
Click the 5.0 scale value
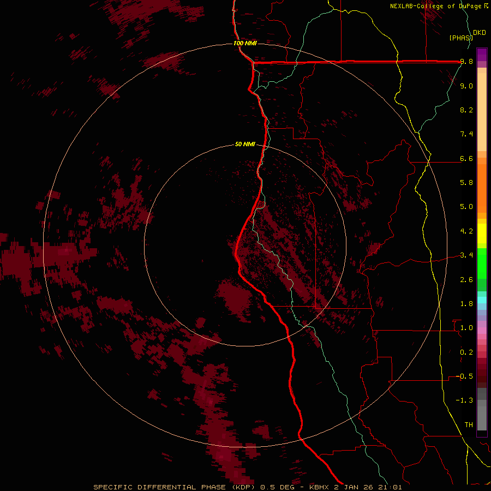point(466,207)
